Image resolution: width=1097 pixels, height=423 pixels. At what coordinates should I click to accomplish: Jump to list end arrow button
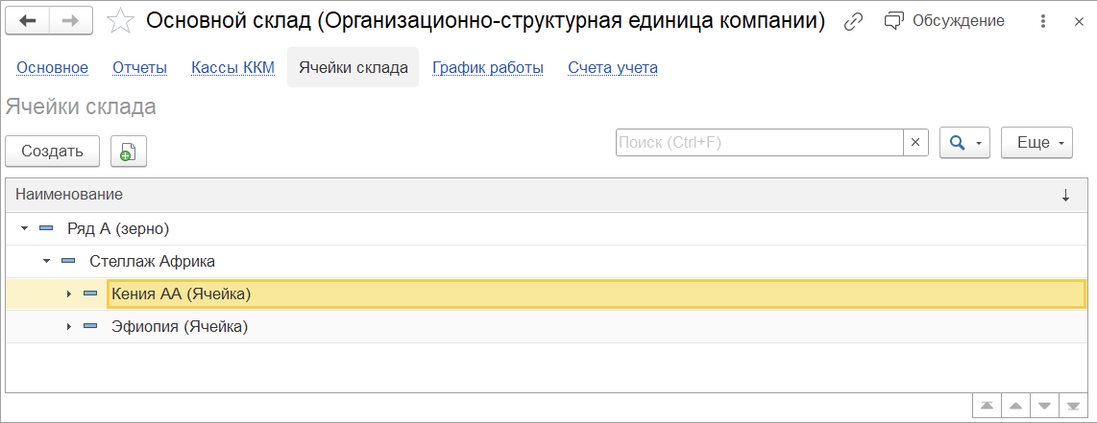1073,406
